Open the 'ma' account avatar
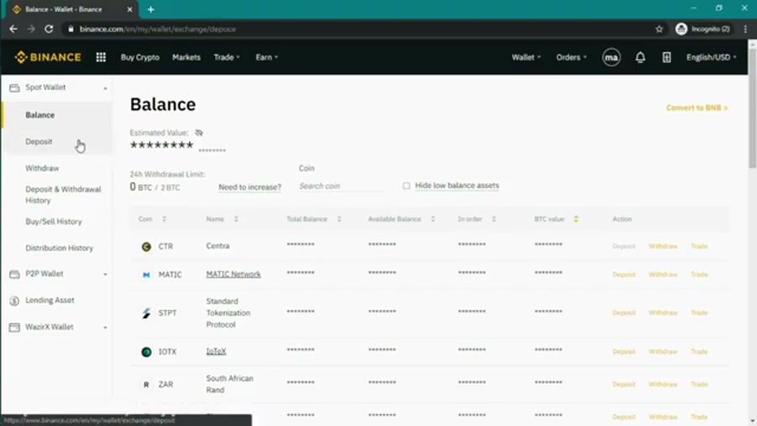The image size is (757, 426). [611, 57]
